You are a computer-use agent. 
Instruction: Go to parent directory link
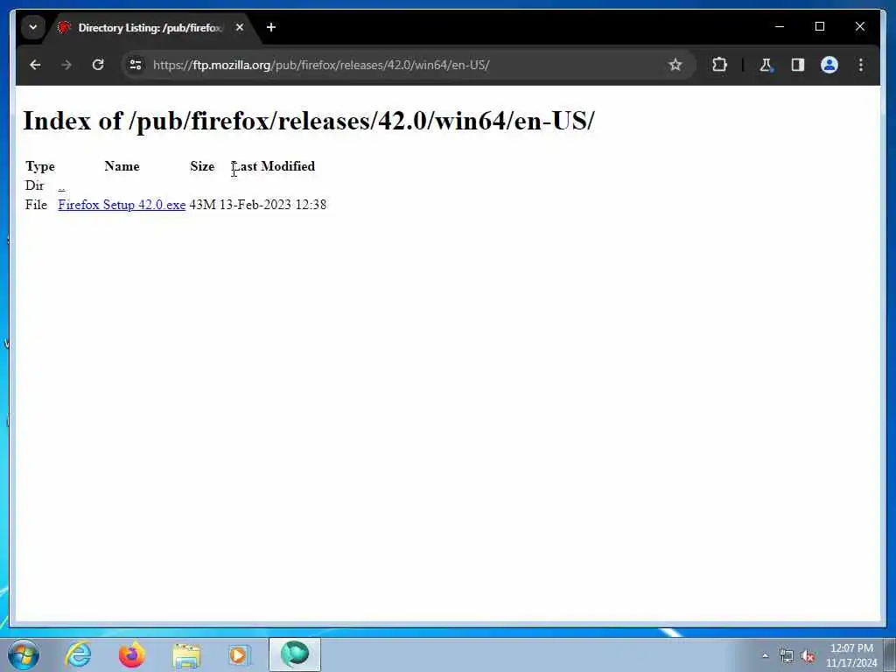(61, 185)
